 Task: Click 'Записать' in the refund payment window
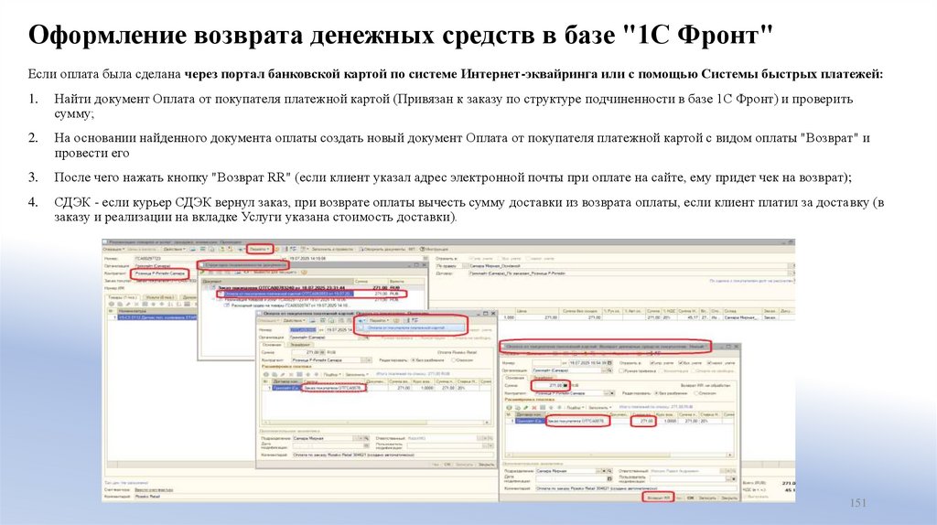click(x=707, y=498)
